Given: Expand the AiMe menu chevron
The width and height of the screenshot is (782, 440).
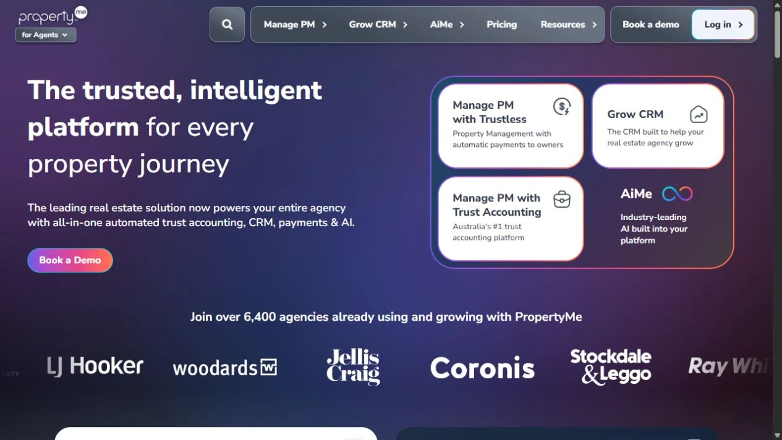Looking at the screenshot, I should click(462, 25).
